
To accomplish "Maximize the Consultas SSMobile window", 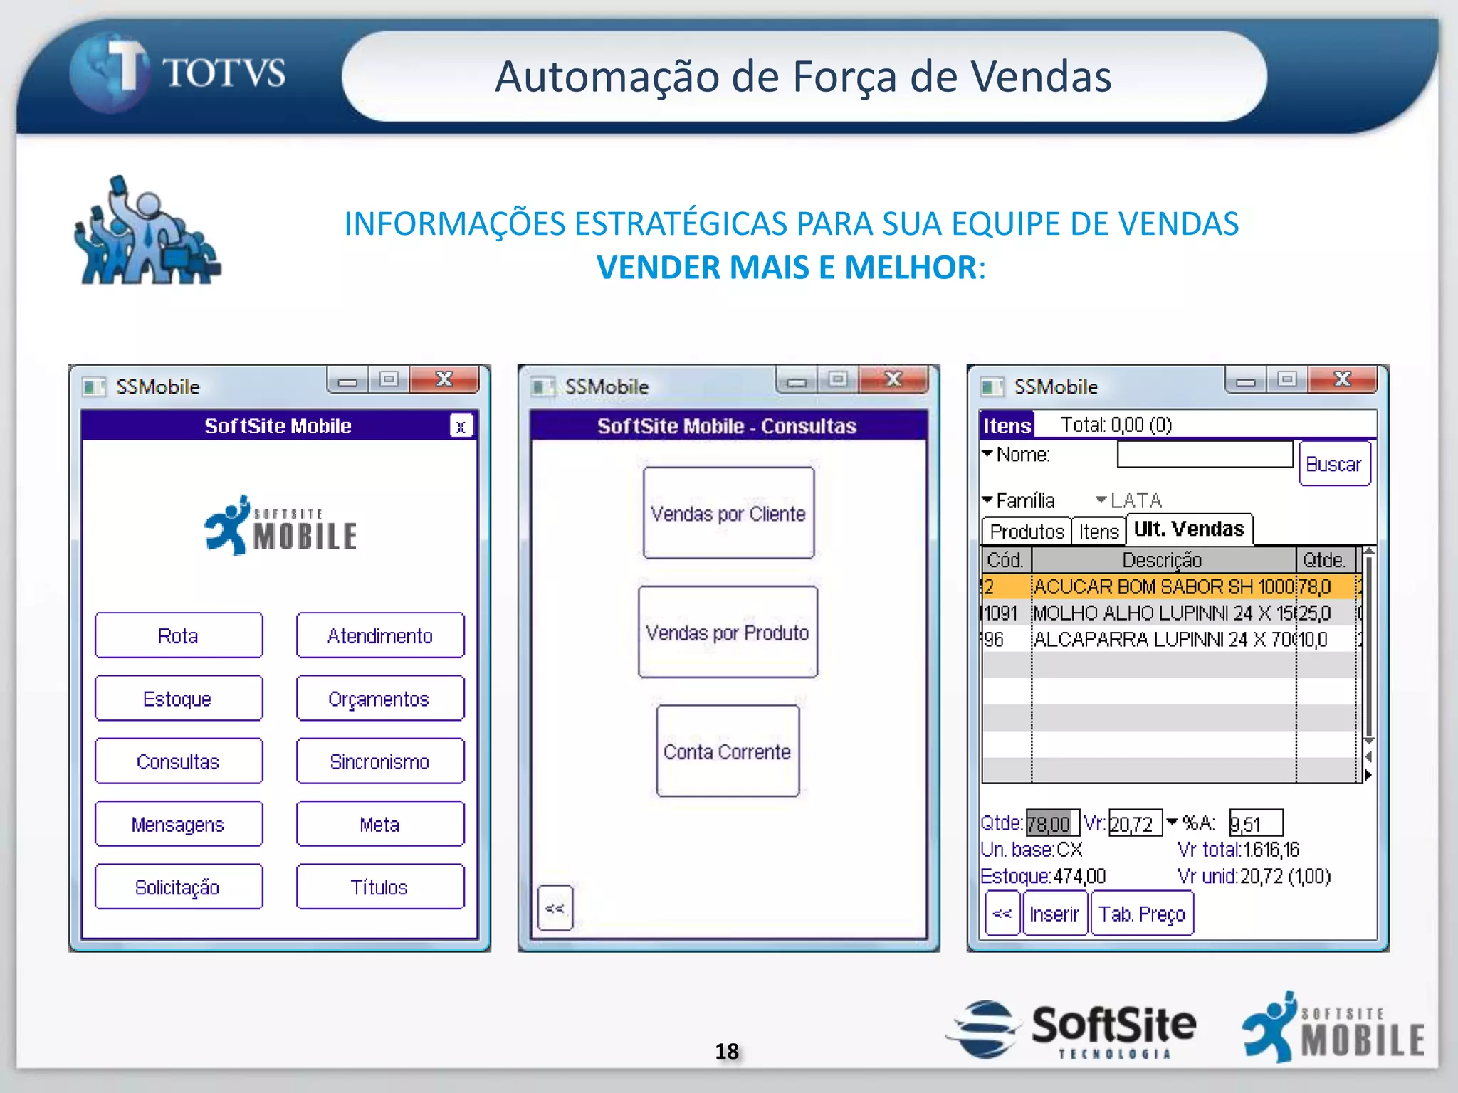I will pos(838,380).
